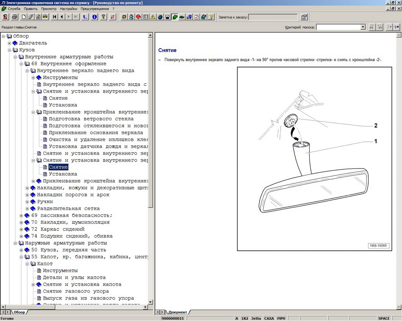
Task: Click the four-pane grid toolbar icon
Action: [124, 17]
